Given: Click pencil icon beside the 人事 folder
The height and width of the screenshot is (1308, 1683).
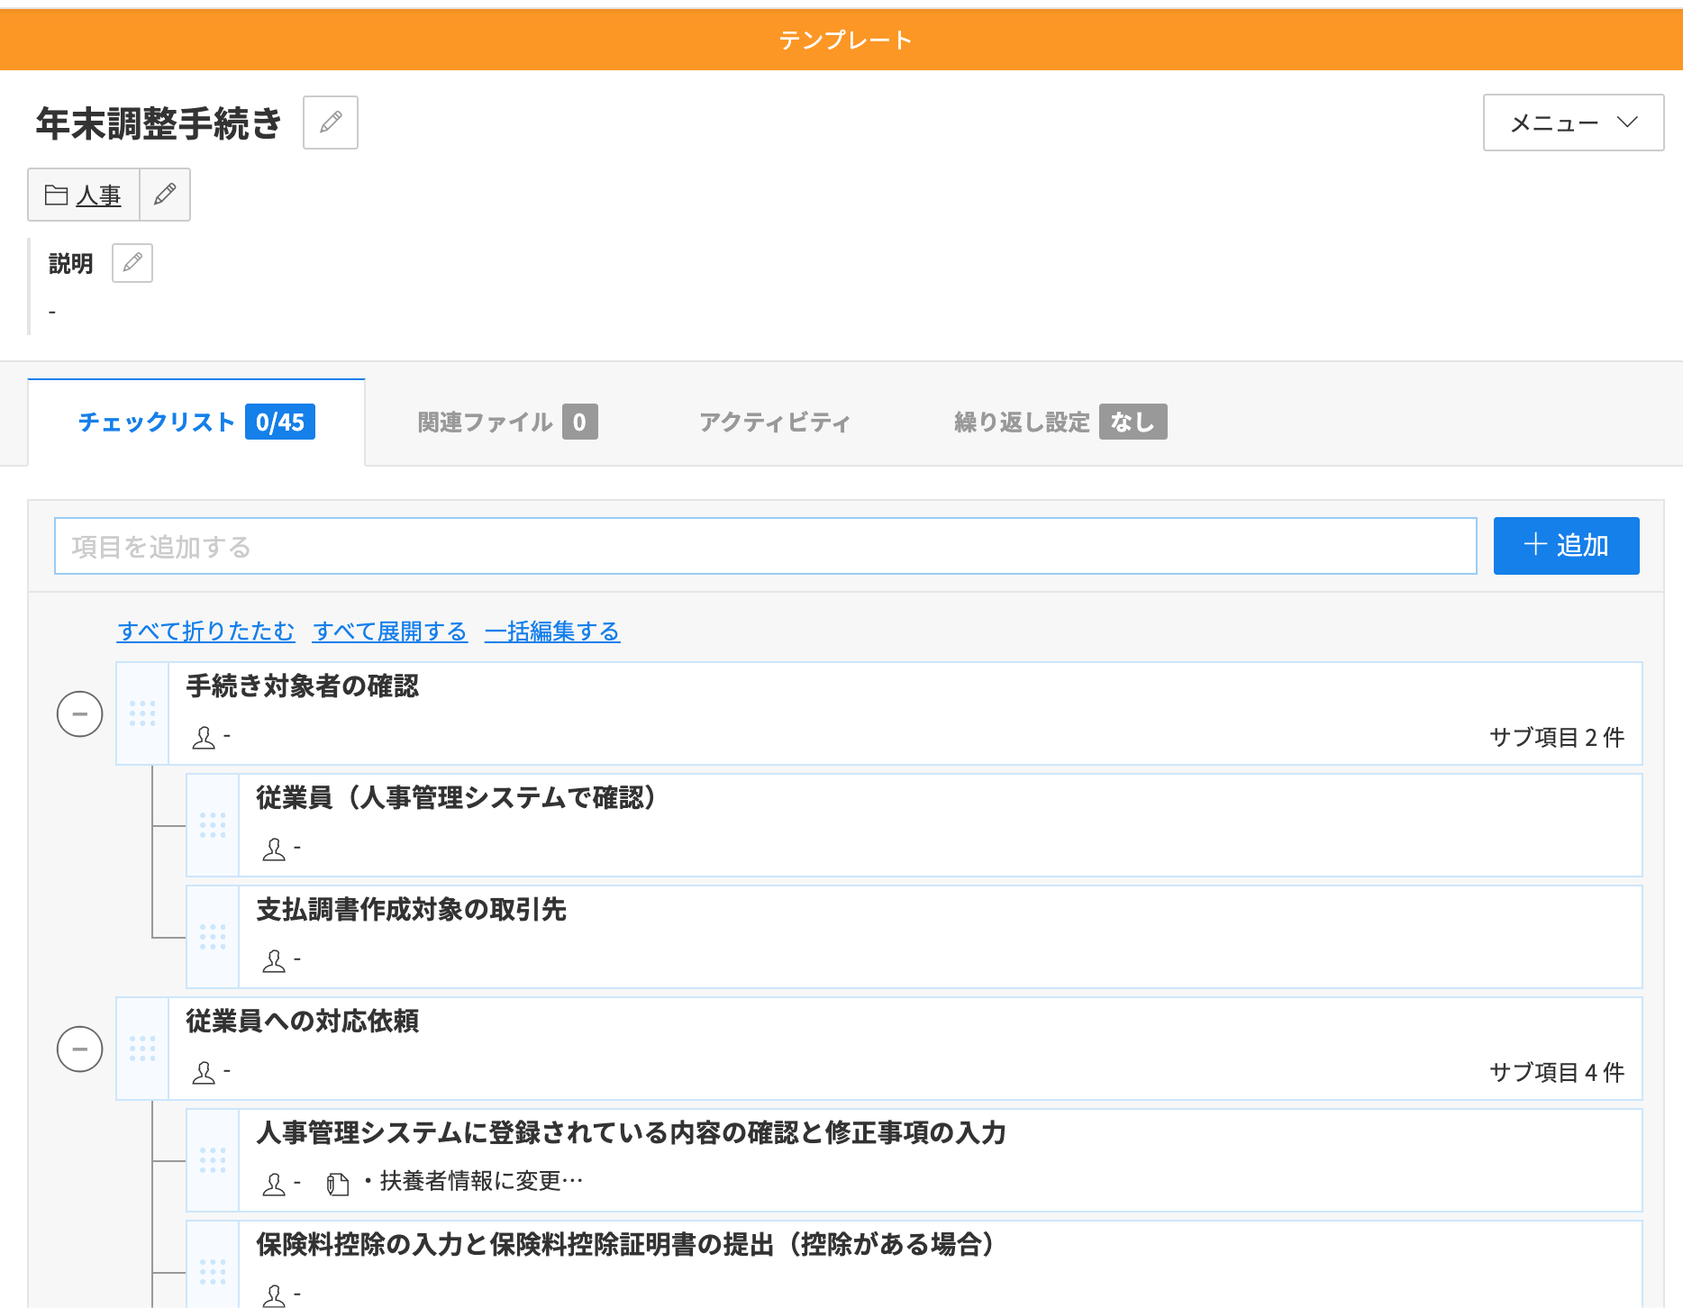Looking at the screenshot, I should 165,195.
